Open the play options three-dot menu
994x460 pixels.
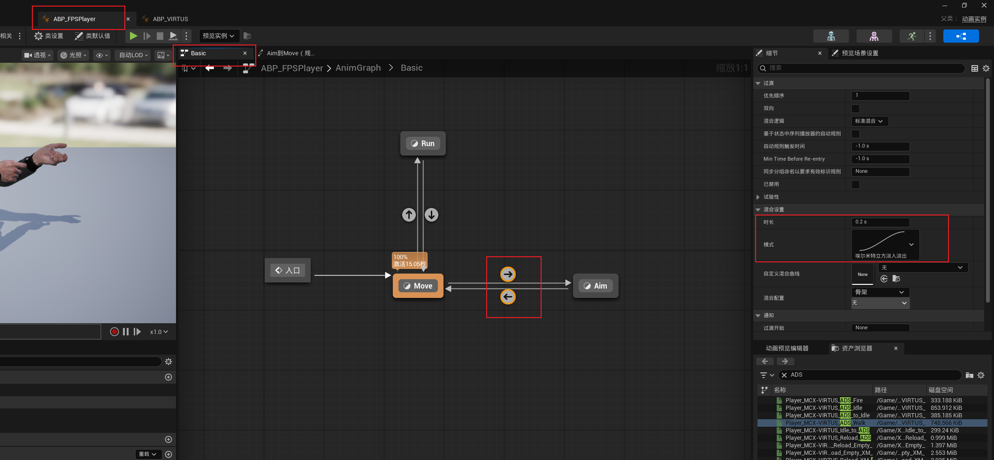186,36
